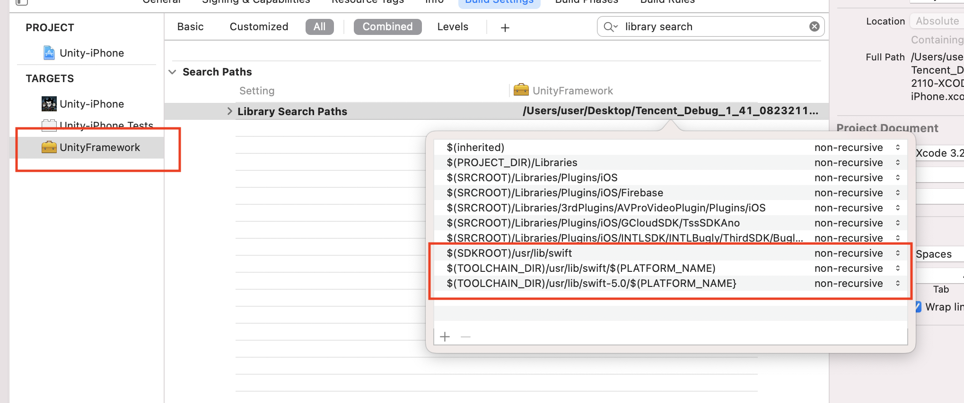Switch filter to All settings
Viewport: 964px width, 403px height.
[319, 27]
